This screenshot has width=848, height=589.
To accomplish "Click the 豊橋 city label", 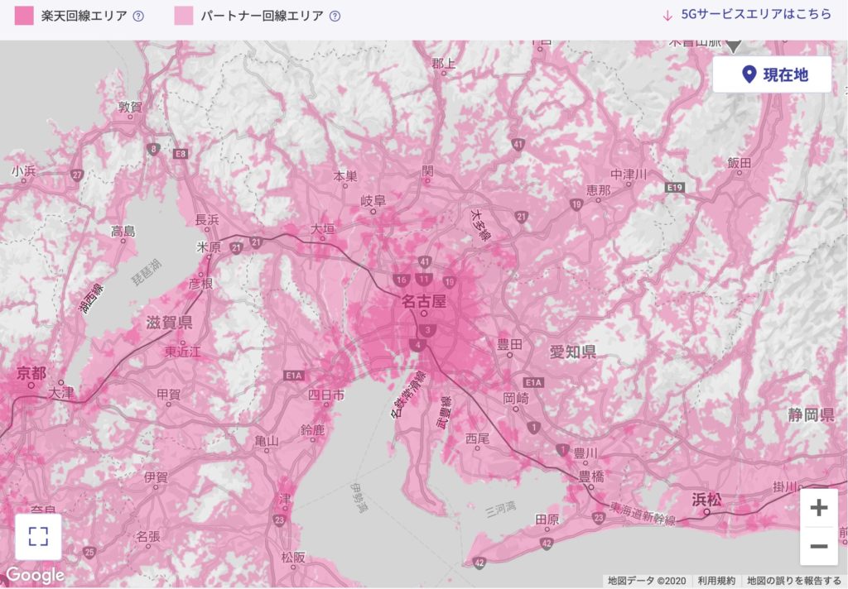I will [591, 476].
